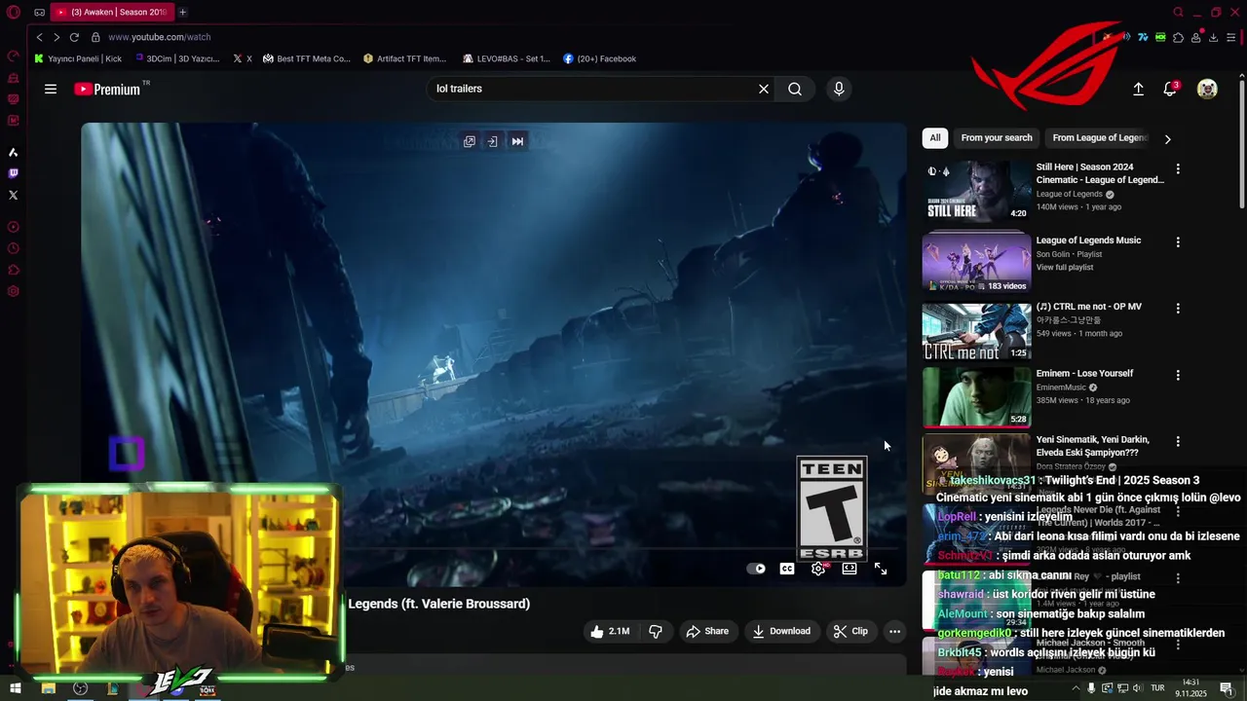
Task: Click the youtube.com/watch address bar
Action: pyautogui.click(x=160, y=37)
